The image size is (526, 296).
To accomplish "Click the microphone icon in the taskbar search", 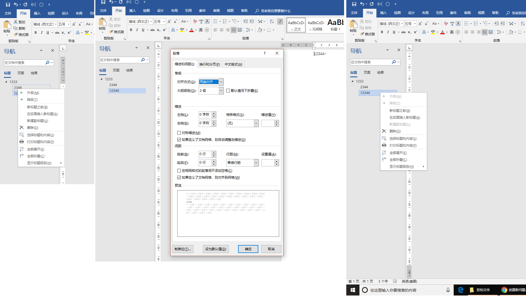I will tap(448, 290).
